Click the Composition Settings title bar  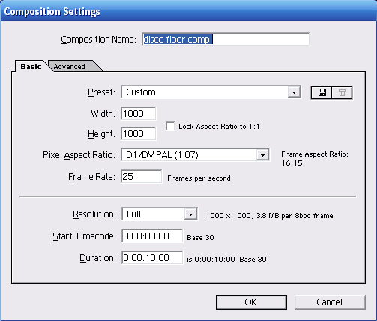[188, 11]
